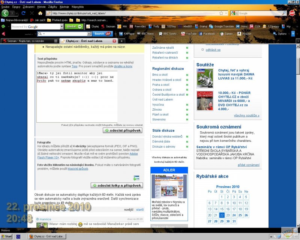Open the Historie menu
This screenshot has height=240, width=300.
(41, 7)
